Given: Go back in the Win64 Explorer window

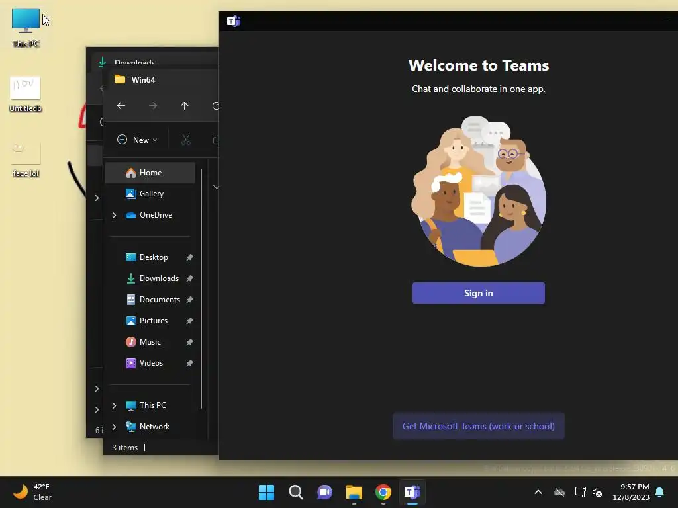Looking at the screenshot, I should point(121,105).
